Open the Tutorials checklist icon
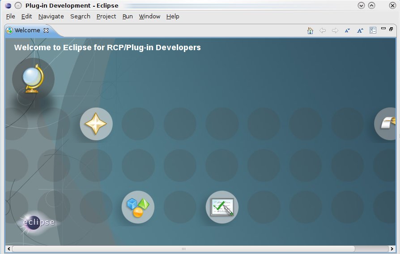This screenshot has height=254, width=400. (222, 207)
